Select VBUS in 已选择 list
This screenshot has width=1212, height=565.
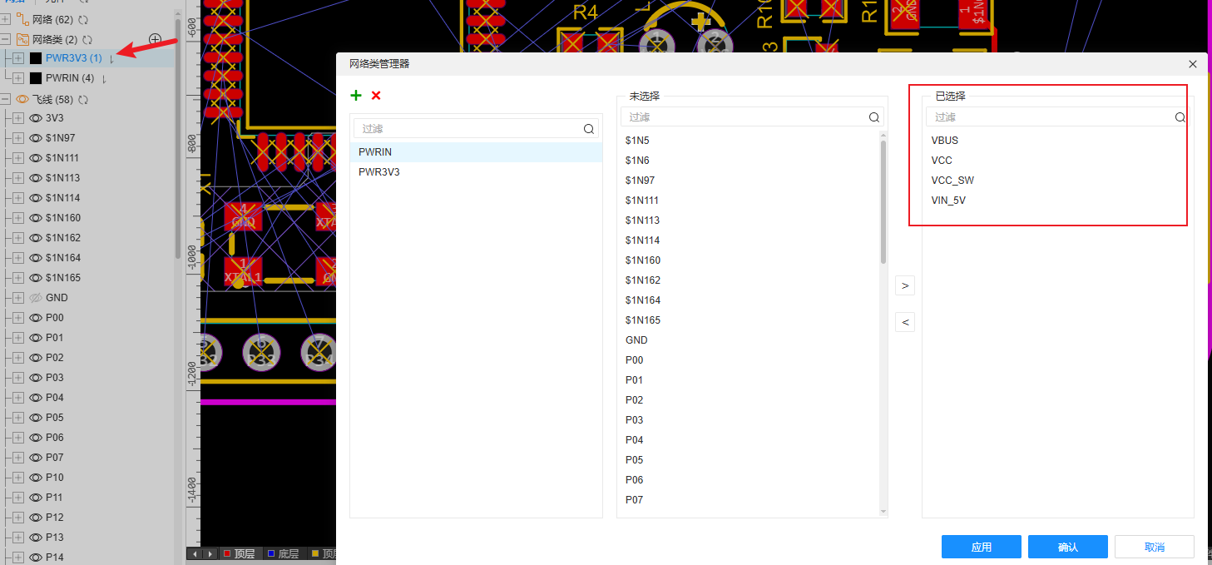(x=945, y=141)
